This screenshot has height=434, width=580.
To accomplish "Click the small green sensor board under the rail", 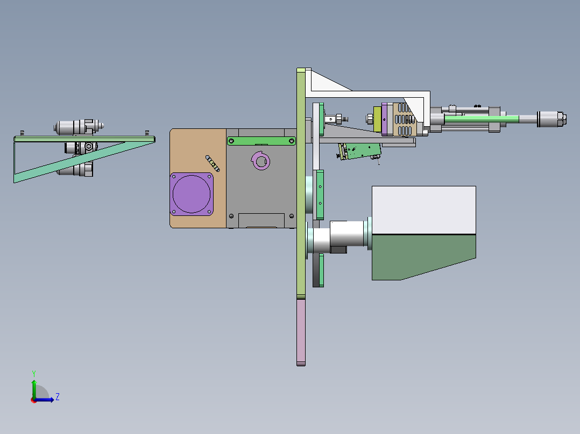I will tap(359, 151).
